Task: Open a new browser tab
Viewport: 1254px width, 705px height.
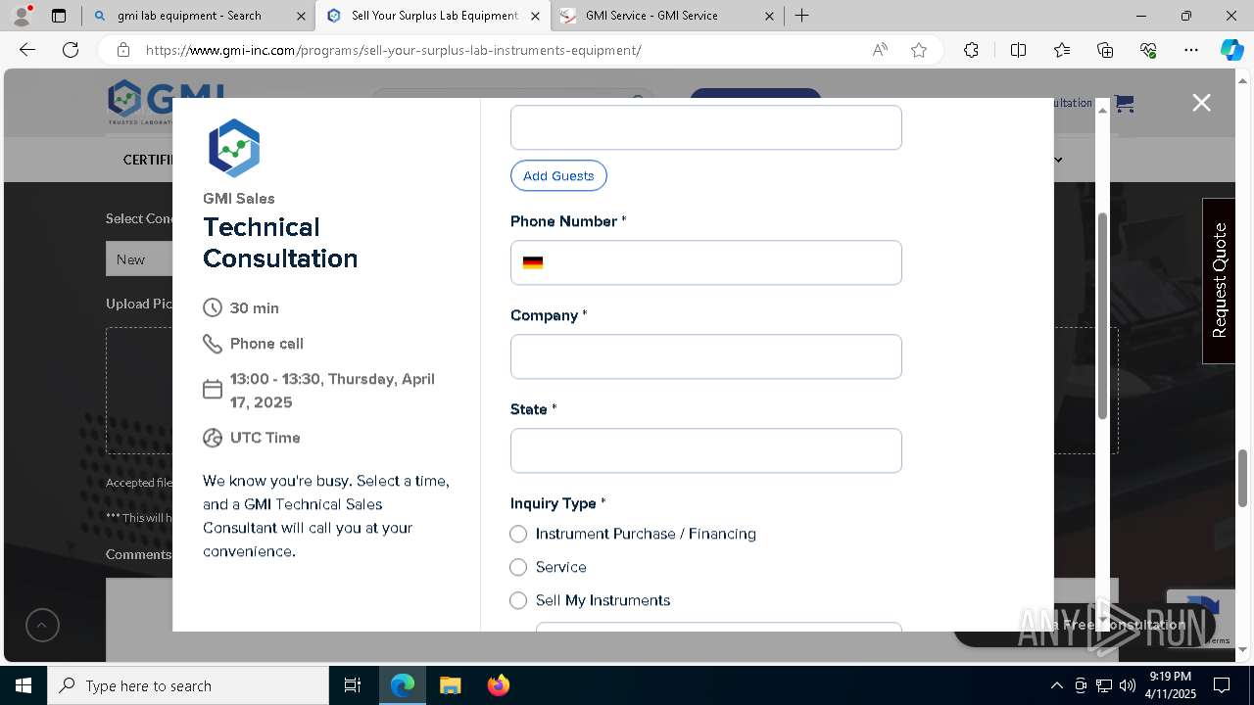Action: pyautogui.click(x=801, y=16)
